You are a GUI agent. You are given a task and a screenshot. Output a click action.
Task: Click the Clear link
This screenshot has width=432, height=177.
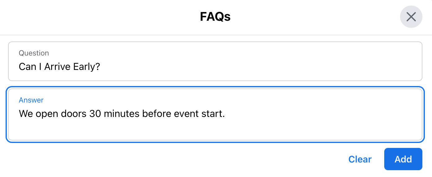(360, 159)
